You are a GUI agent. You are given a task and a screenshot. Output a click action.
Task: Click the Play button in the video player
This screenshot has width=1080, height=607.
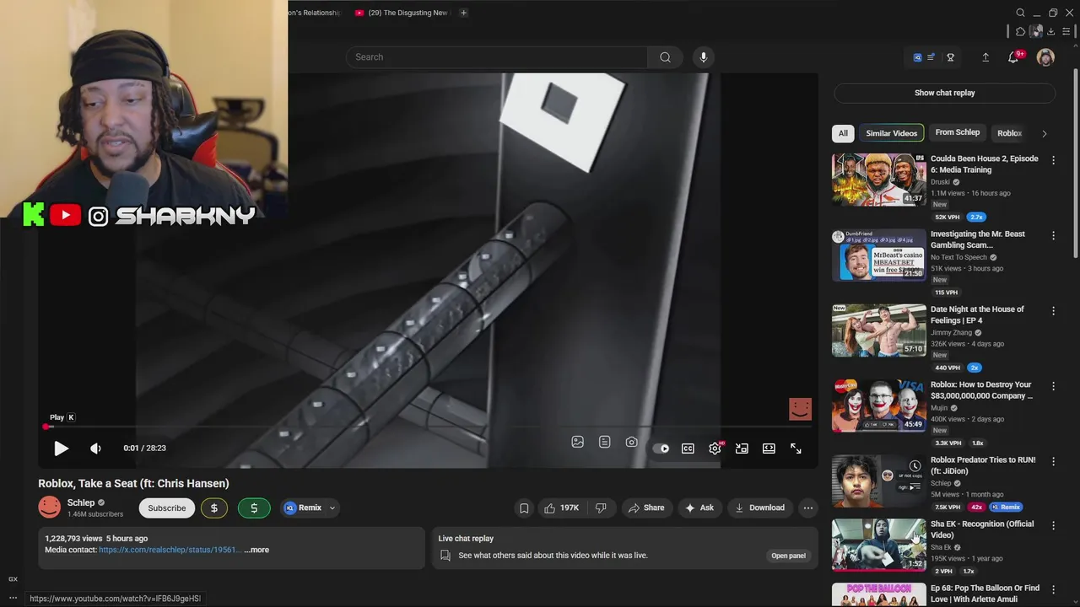[61, 449]
